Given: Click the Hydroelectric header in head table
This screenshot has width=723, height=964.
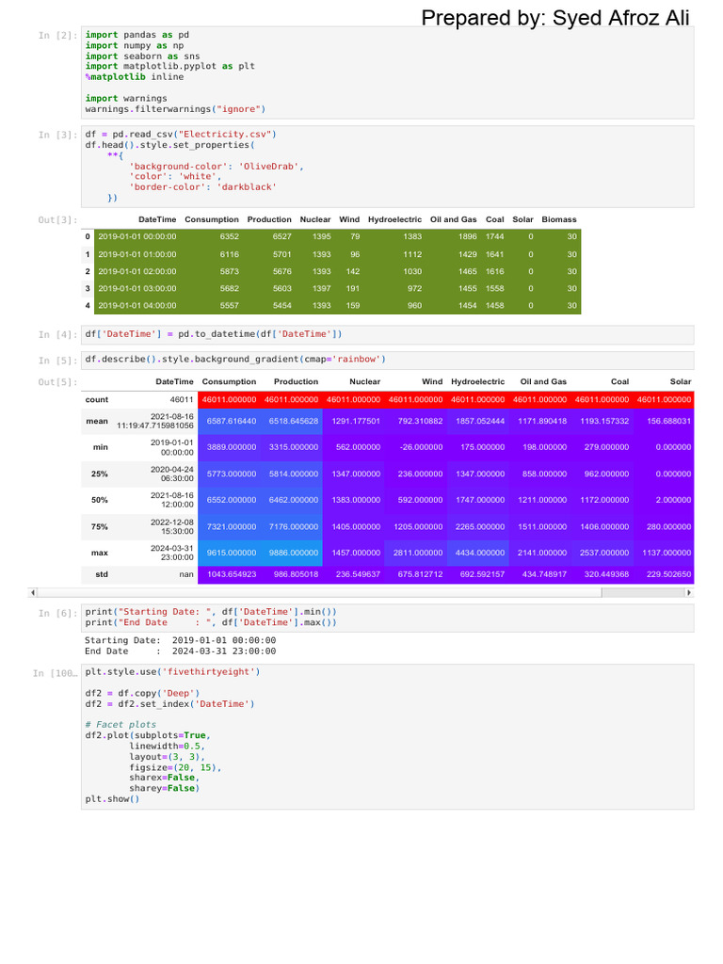Looking at the screenshot, I should tap(394, 219).
